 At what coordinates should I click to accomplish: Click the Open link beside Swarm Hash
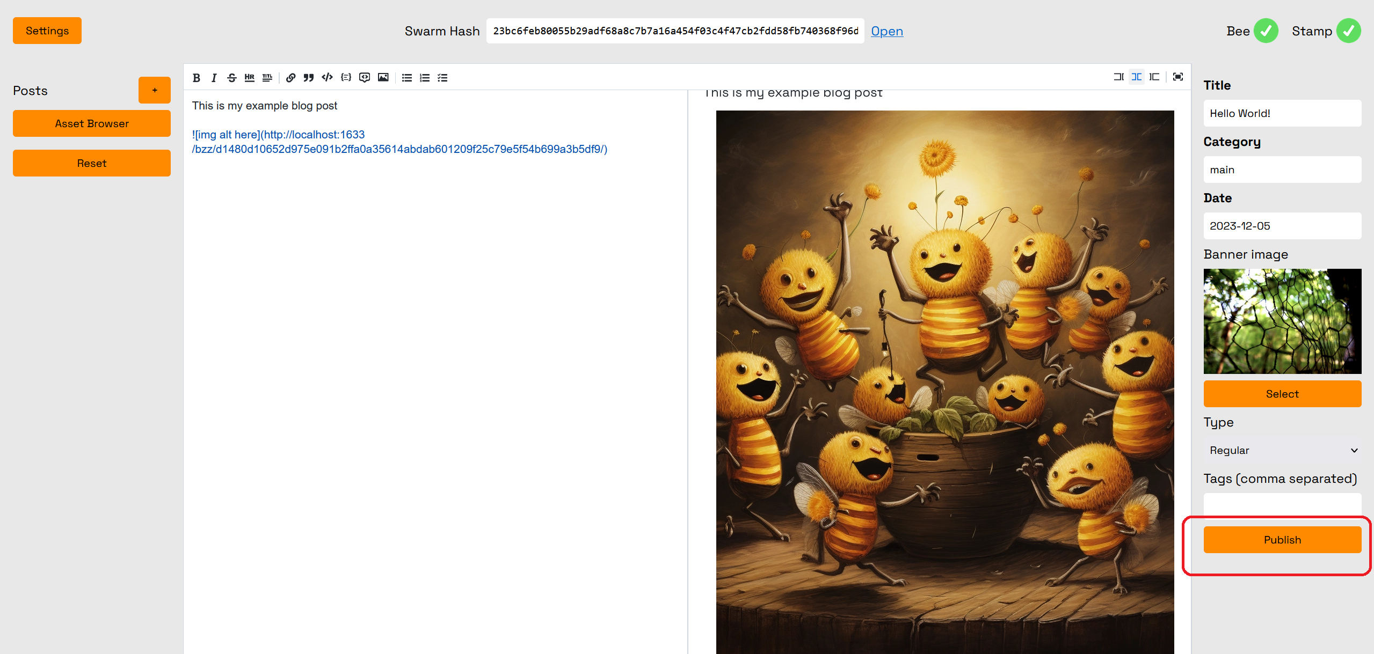coord(886,31)
